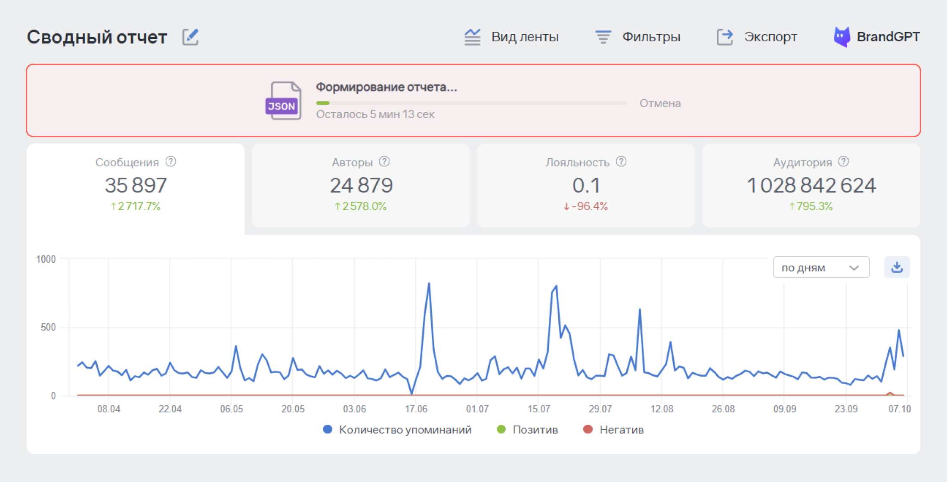Image resolution: width=947 pixels, height=482 pixels.
Task: Select the Авторы metric tab
Action: click(361, 185)
